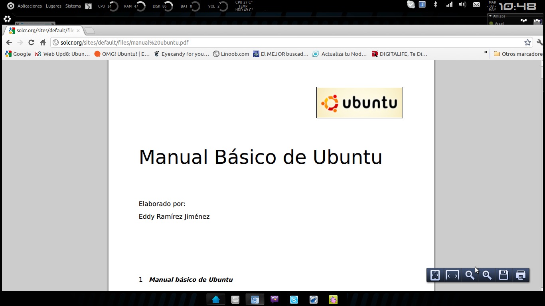The width and height of the screenshot is (545, 306).
Task: Click the home icon in dock
Action: click(216, 300)
